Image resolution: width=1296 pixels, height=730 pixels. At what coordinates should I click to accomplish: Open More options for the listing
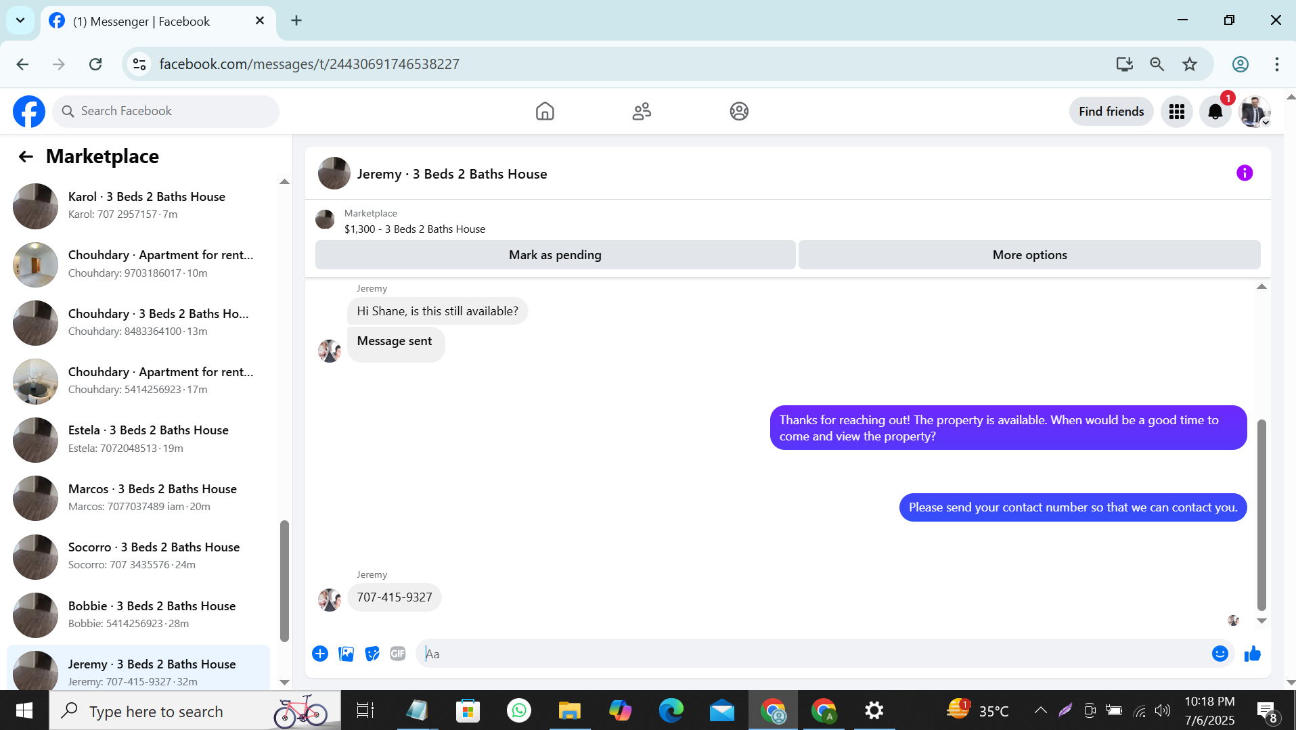click(1029, 255)
